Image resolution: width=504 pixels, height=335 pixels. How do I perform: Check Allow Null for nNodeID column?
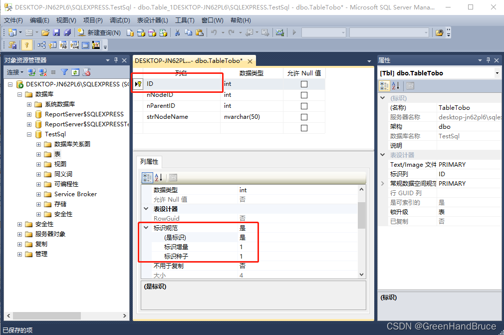pos(304,94)
